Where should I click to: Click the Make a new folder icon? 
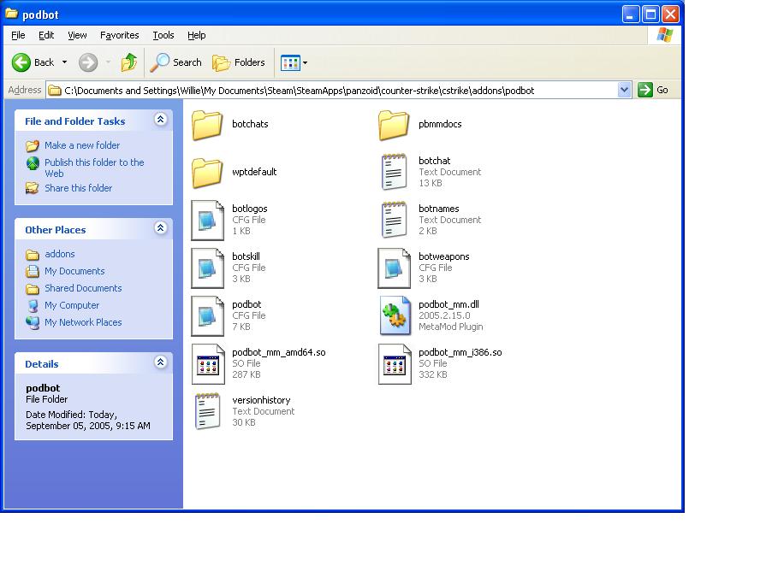pyautogui.click(x=33, y=145)
